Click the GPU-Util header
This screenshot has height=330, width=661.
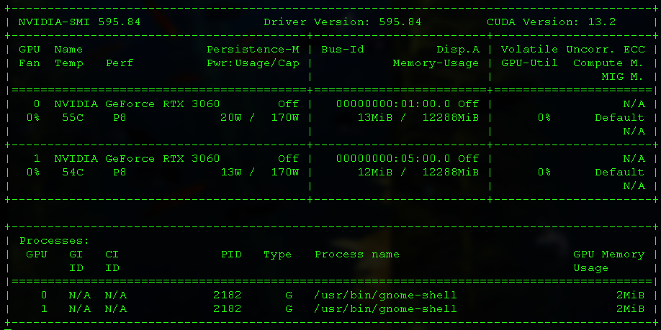[x=529, y=63]
